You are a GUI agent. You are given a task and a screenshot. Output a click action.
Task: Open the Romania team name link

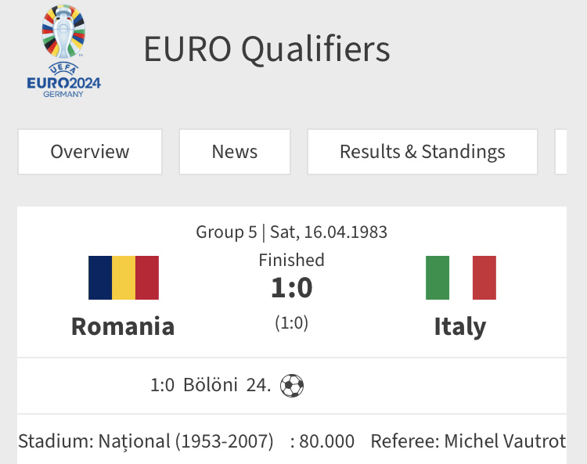pyautogui.click(x=123, y=326)
